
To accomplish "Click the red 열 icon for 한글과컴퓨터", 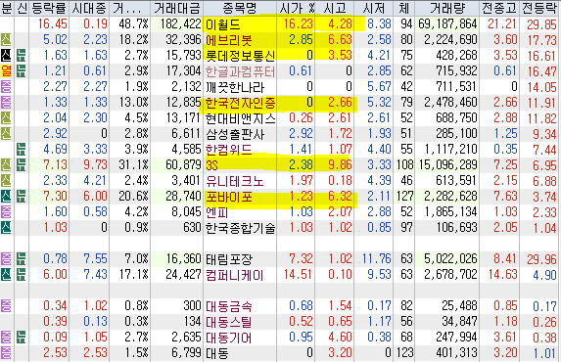I will [6, 71].
